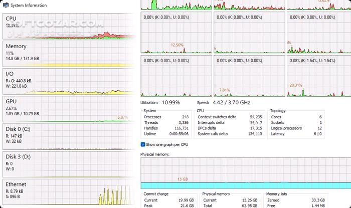Uncheck Show one graph per CPU
The image size is (351, 208).
143,144
